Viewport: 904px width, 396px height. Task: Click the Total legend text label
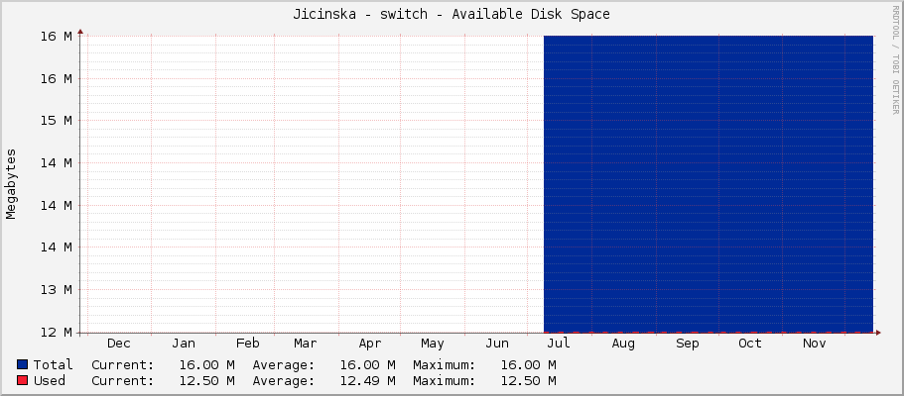coord(53,364)
